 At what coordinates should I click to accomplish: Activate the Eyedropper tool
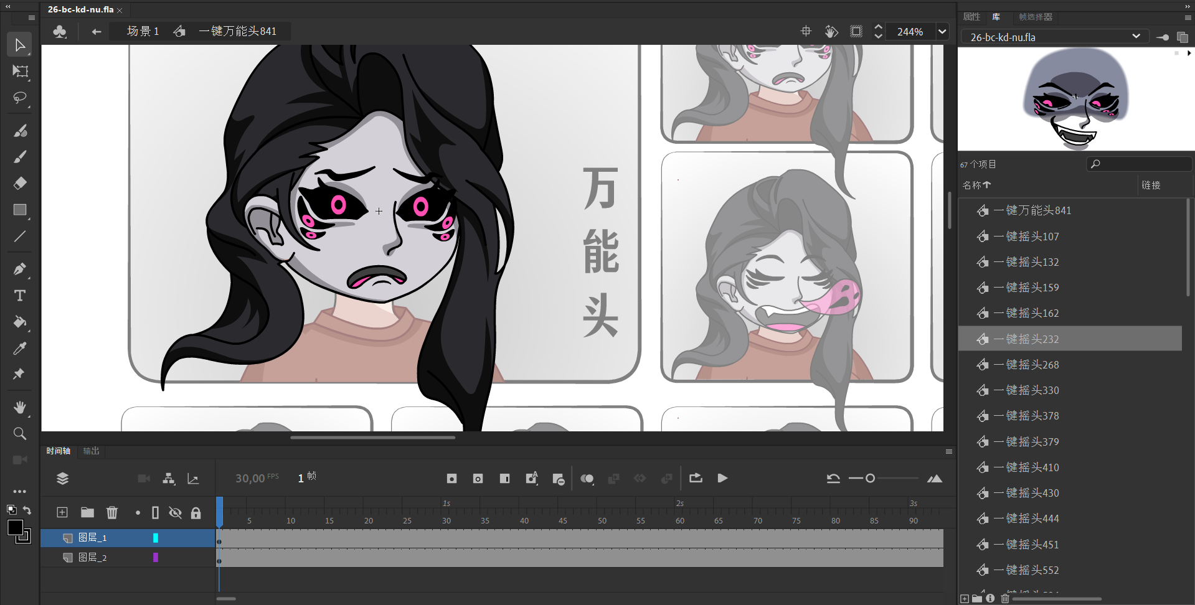point(20,349)
